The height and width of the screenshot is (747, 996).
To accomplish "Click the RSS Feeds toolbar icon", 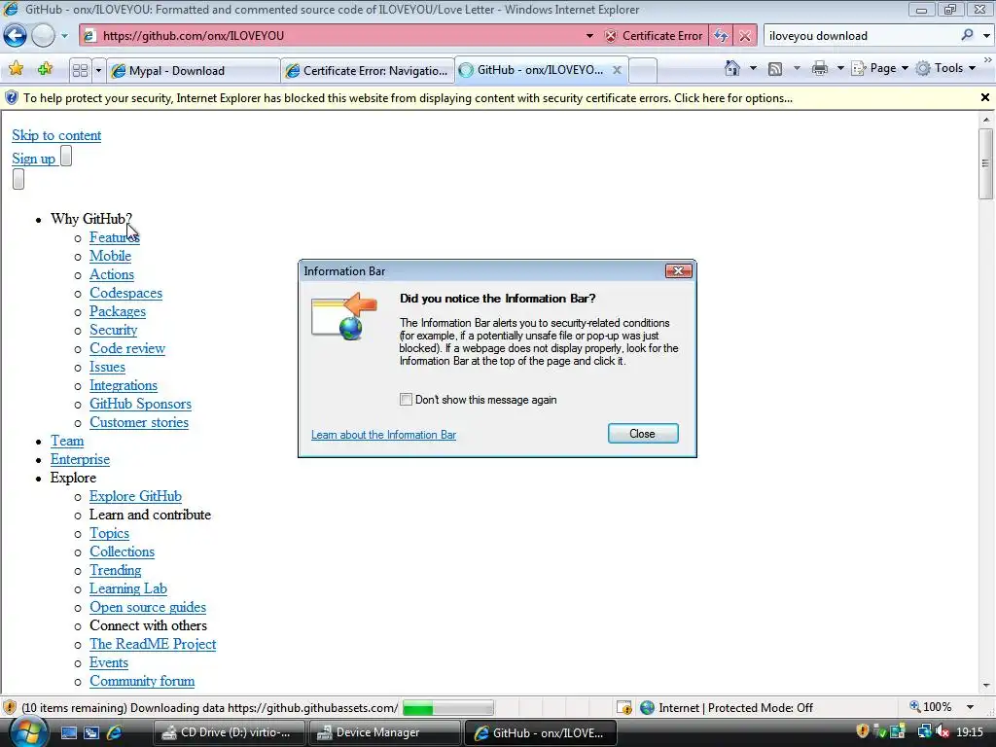I will tap(775, 69).
